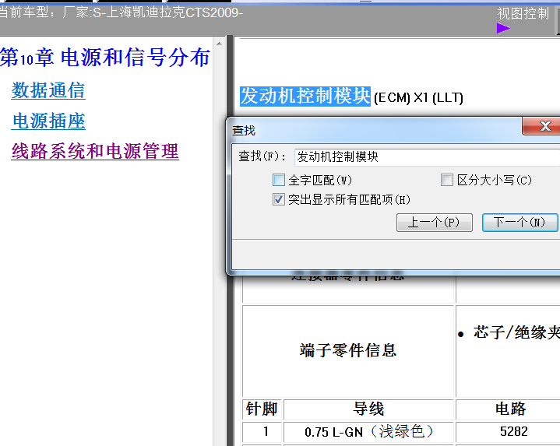Uncheck 突出显示所有匹配项(H) checkbox
560x446 pixels.
tap(279, 199)
